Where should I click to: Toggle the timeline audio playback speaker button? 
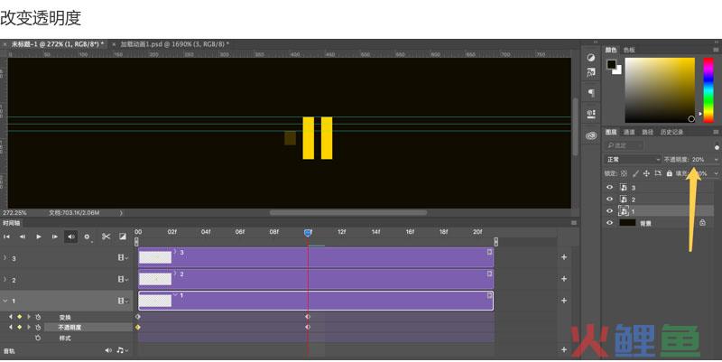click(x=70, y=237)
